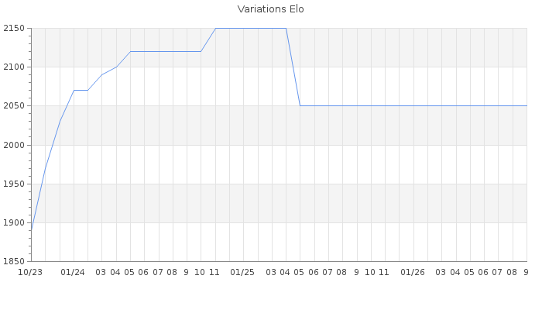
Task: Click the 2000 Y axis label
Action: click(x=14, y=145)
